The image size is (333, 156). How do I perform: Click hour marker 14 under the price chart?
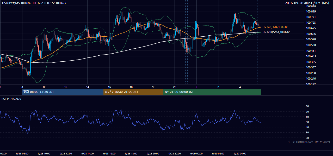88,87
